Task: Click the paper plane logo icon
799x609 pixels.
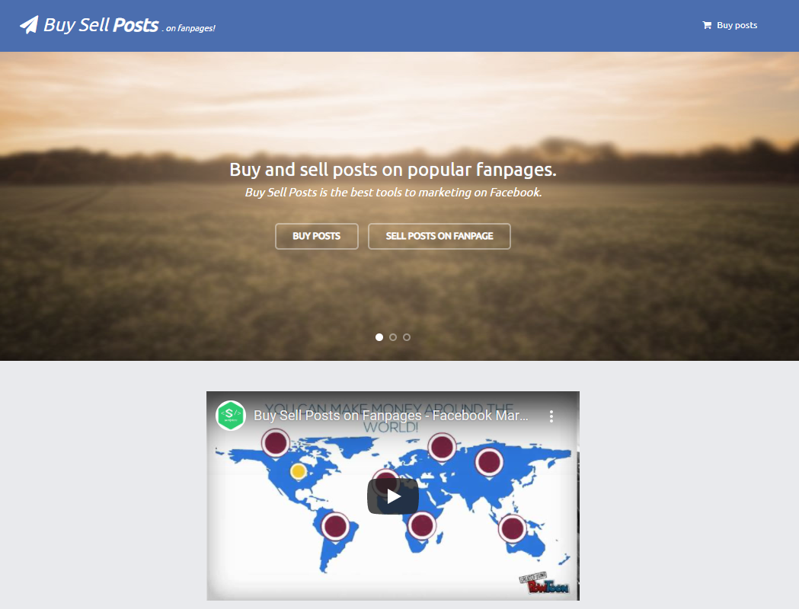Action: (x=29, y=24)
